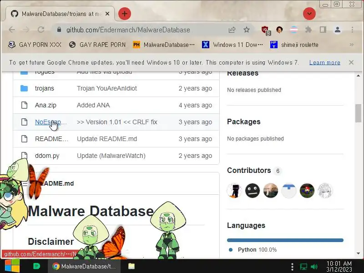Open the red tab search dropdown arrow
Image resolution: width=364 pixels, height=273 pixels.
click(x=309, y=14)
